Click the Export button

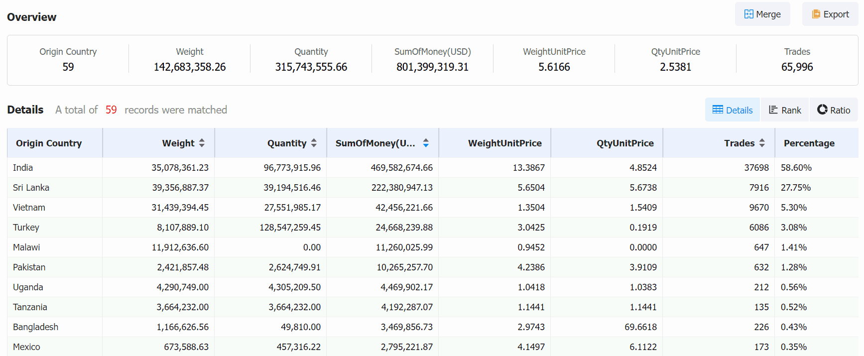pyautogui.click(x=830, y=14)
